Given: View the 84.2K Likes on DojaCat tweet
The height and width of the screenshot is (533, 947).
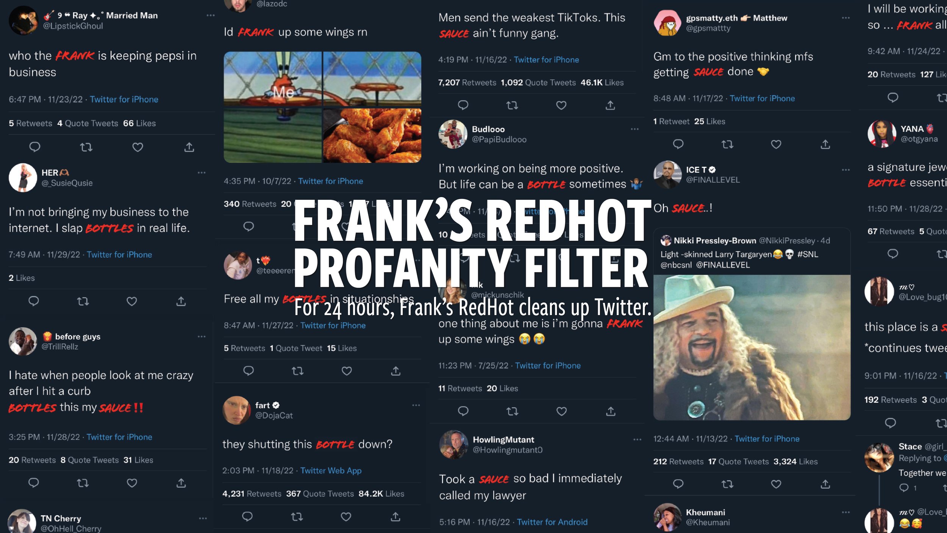Looking at the screenshot, I should 381,494.
